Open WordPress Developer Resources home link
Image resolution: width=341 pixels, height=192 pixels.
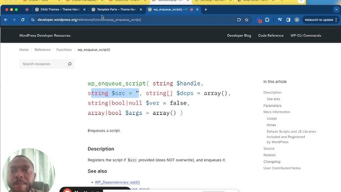(x=45, y=35)
